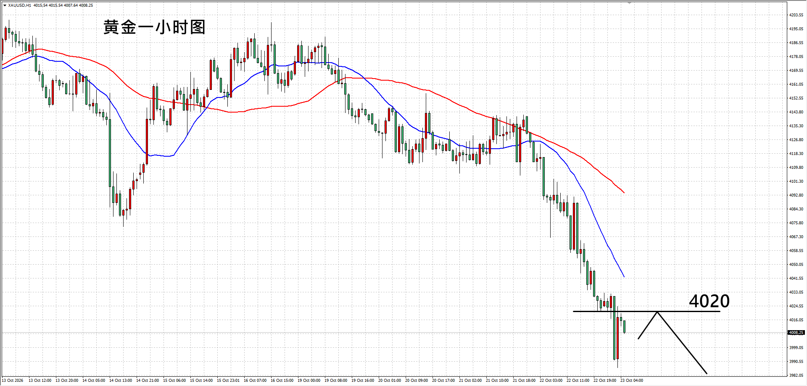Click the 15 Oct 23:01 time label

click(228, 381)
